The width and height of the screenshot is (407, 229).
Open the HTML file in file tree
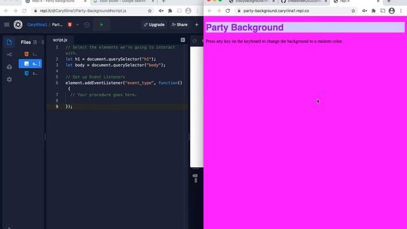[x=31, y=54]
